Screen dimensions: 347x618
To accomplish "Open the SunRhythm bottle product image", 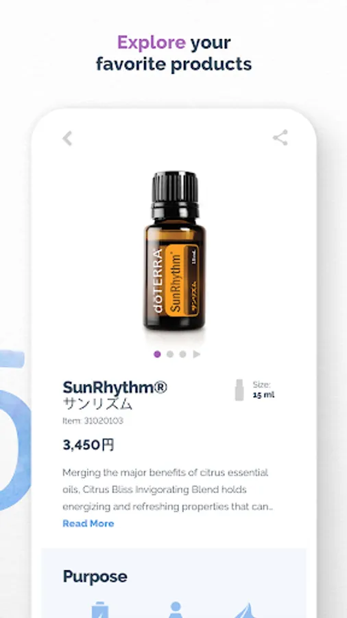I will (174, 251).
